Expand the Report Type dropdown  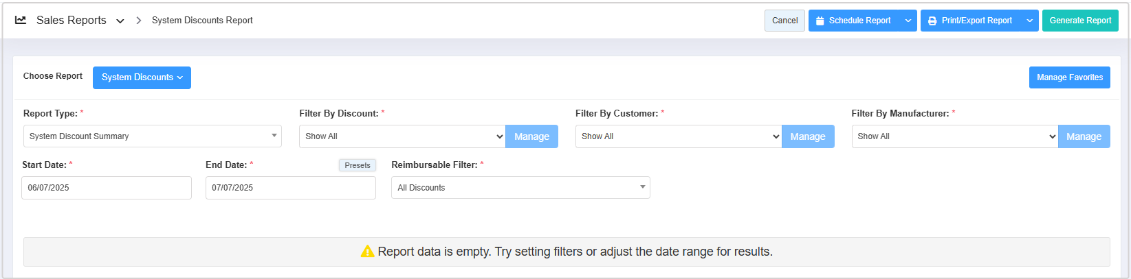tap(152, 136)
